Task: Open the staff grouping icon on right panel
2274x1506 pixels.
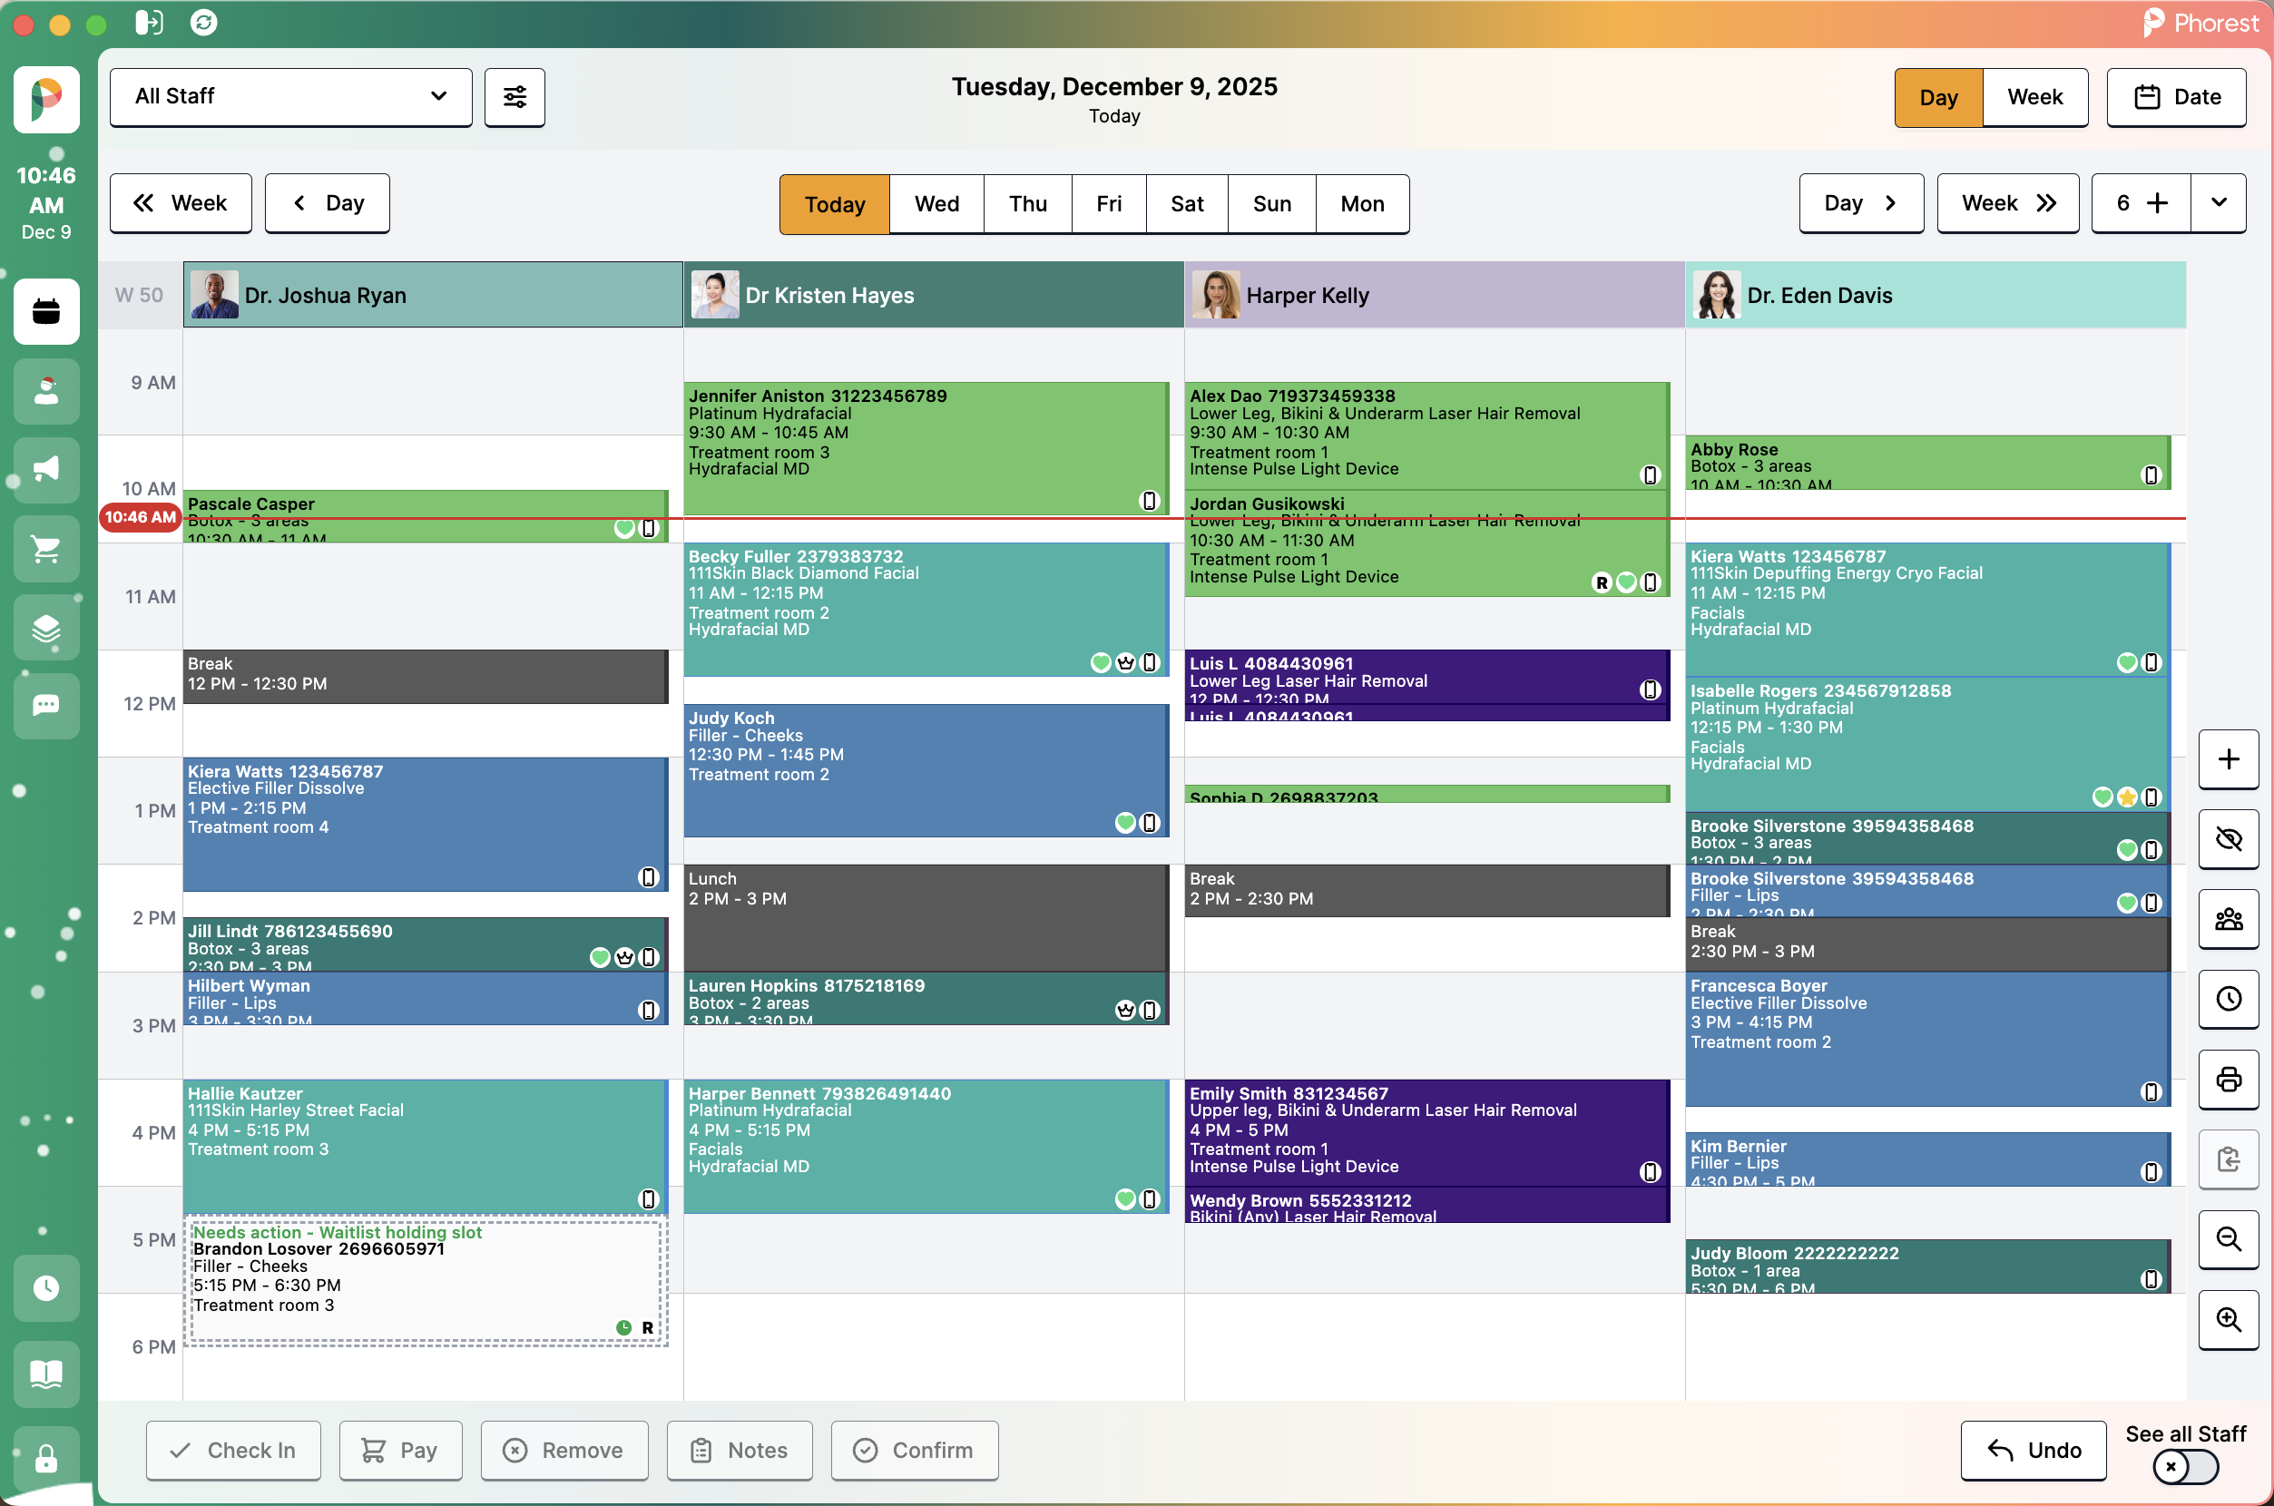Action: (x=2229, y=919)
